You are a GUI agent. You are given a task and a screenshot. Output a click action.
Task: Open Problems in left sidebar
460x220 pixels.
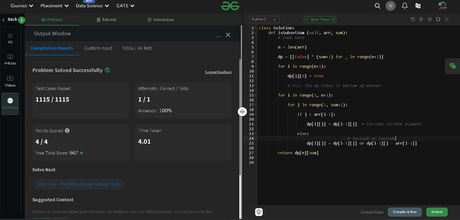tap(10, 104)
